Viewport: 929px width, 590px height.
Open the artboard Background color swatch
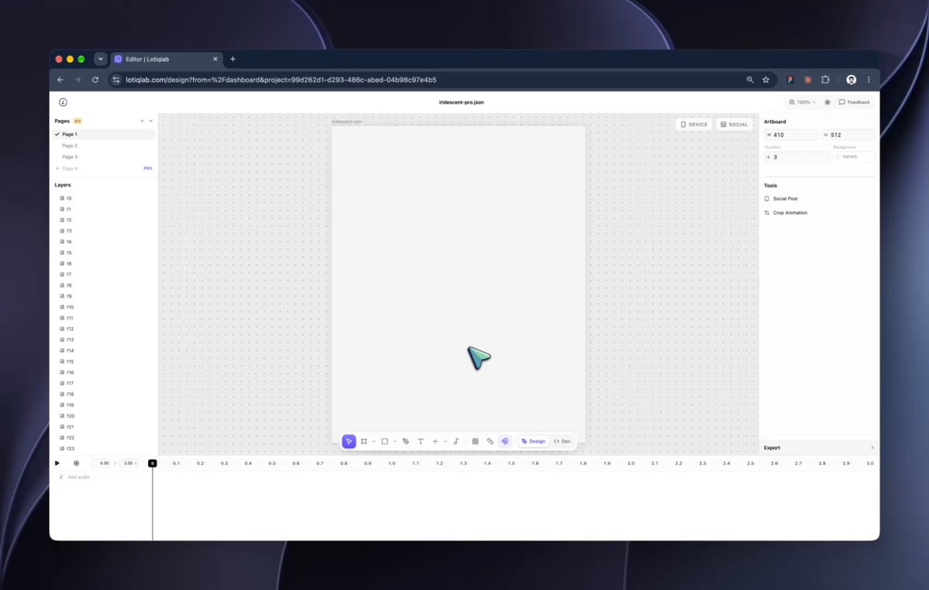click(x=838, y=157)
